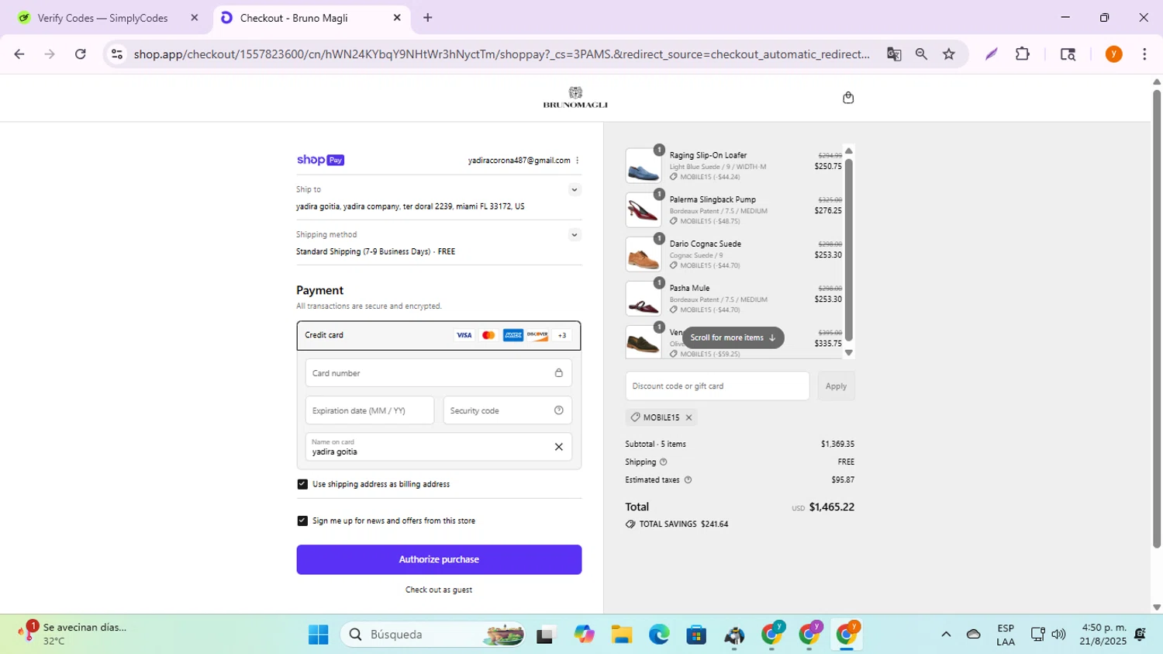Viewport: 1163px width, 654px height.
Task: Click the browser address bar URL
Action: (502, 54)
